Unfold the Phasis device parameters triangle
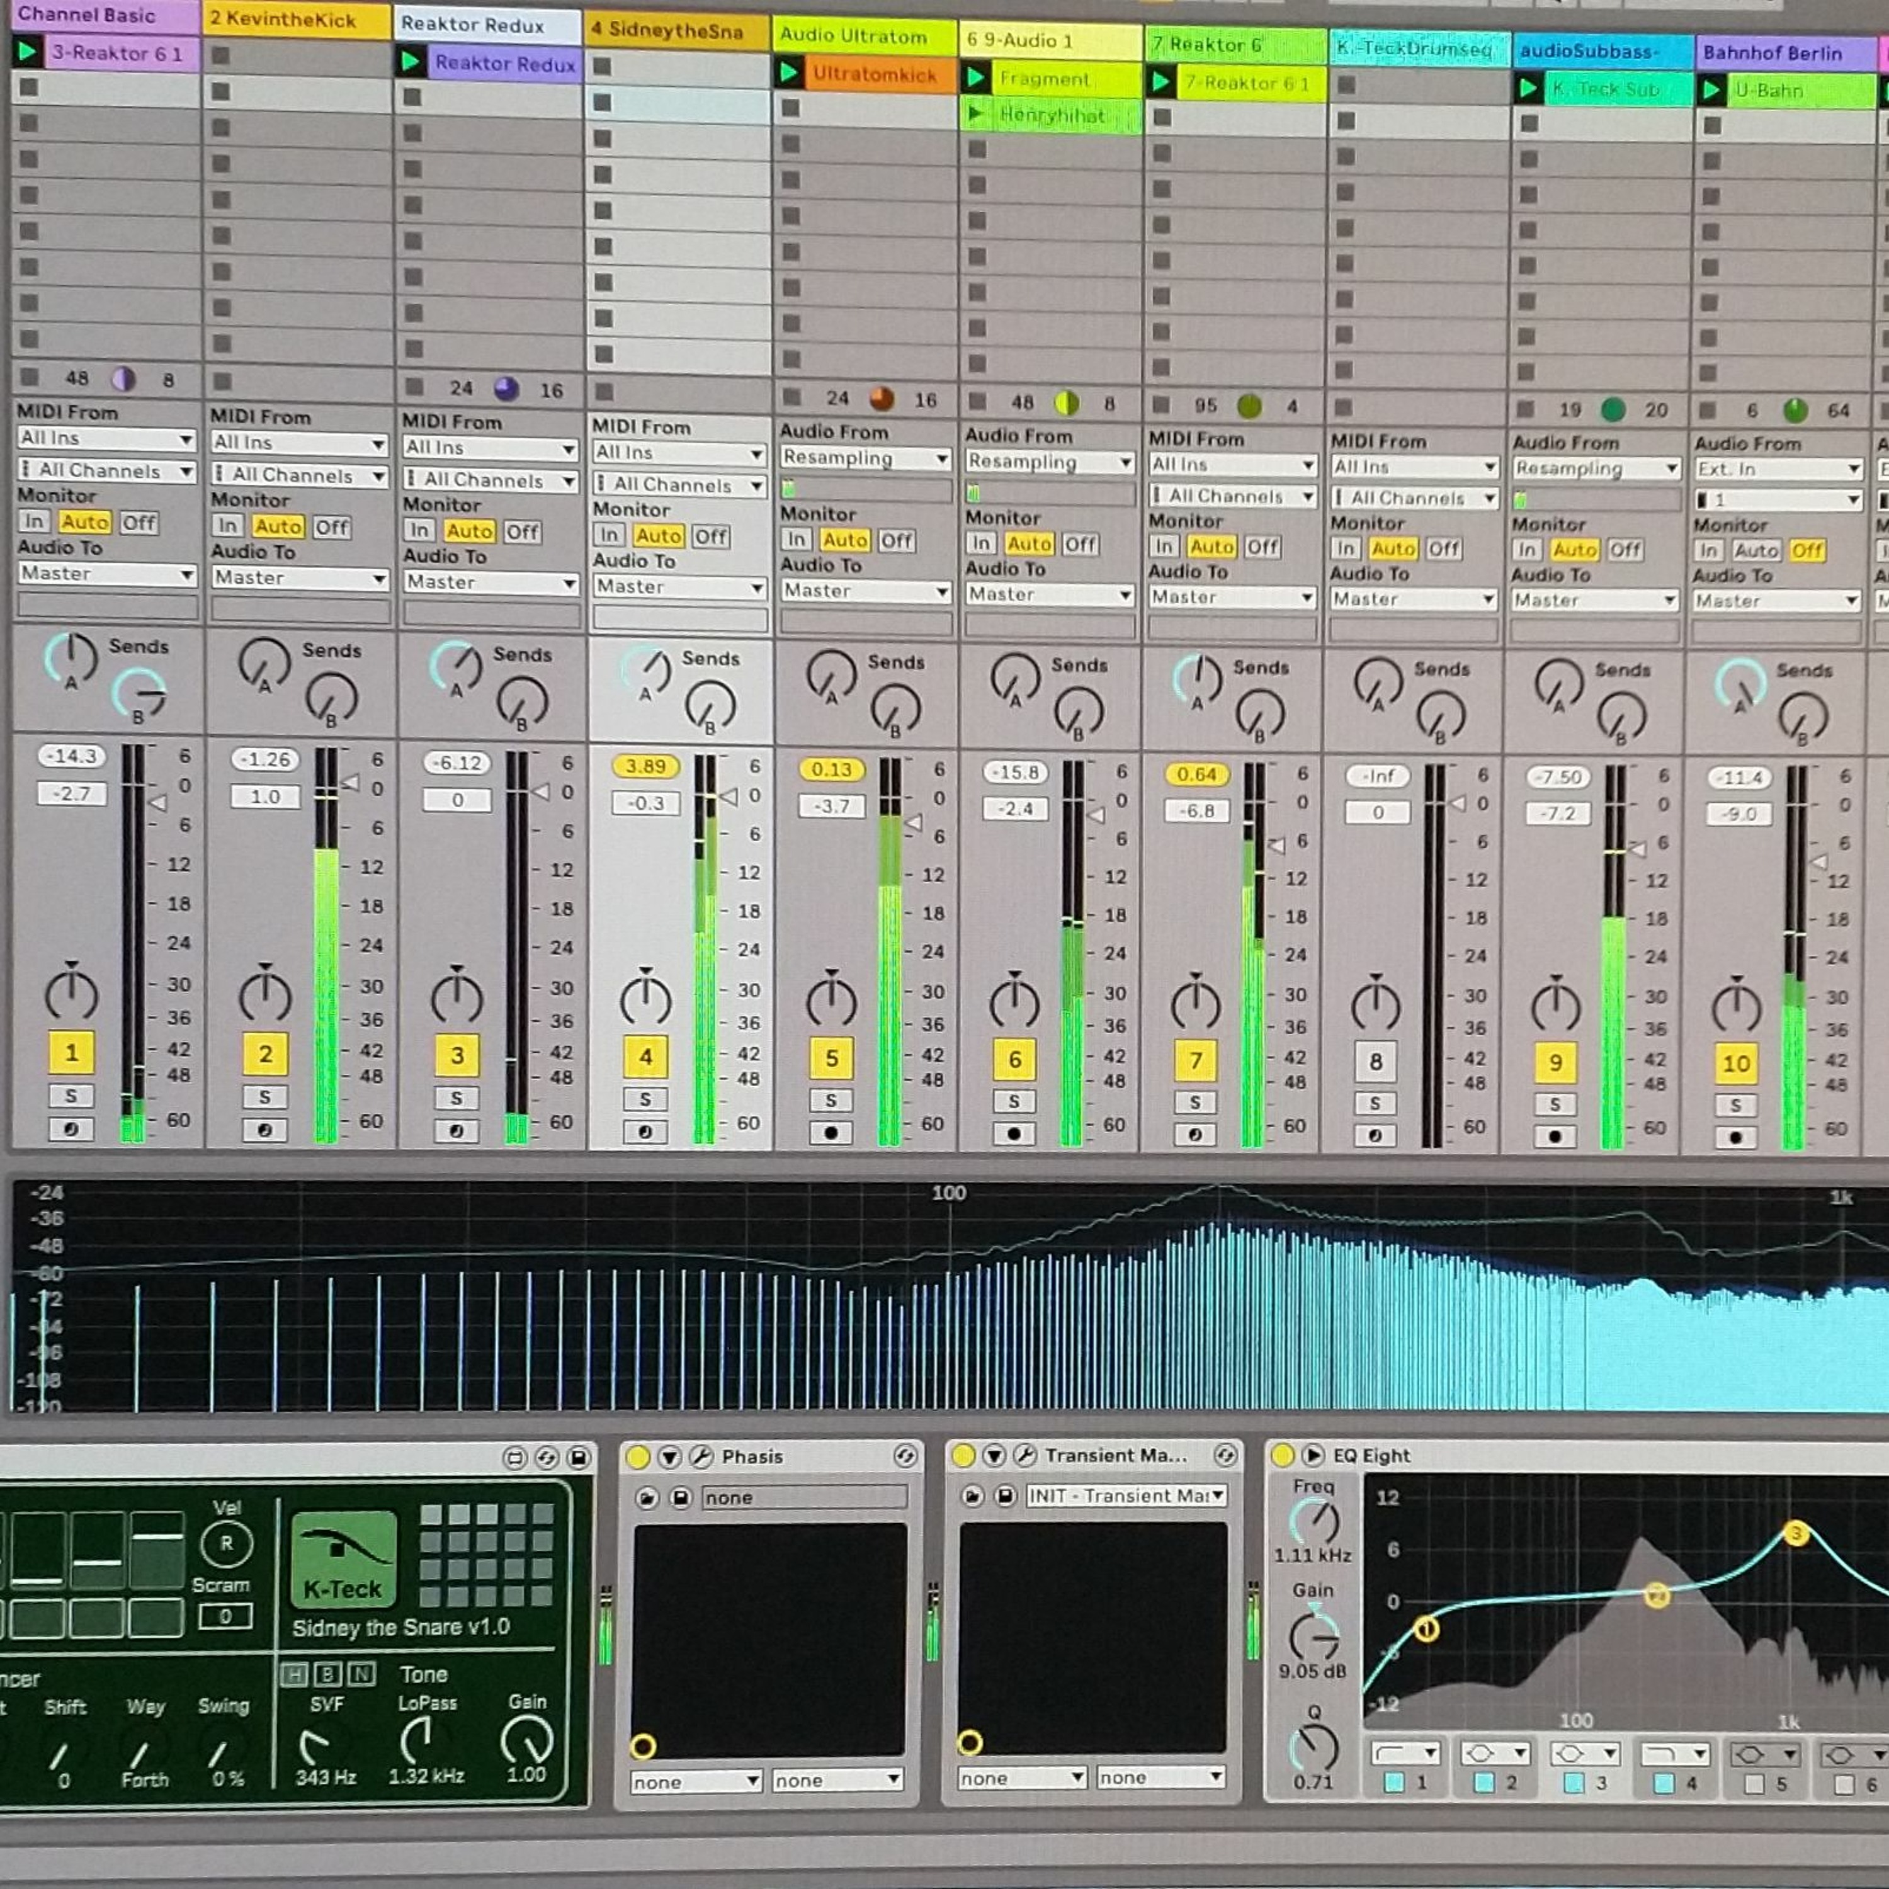 point(670,1458)
